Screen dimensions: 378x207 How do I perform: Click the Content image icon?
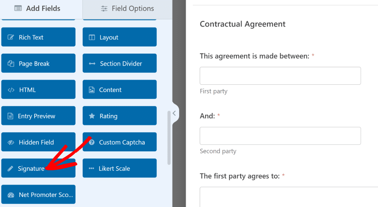tap(91, 90)
